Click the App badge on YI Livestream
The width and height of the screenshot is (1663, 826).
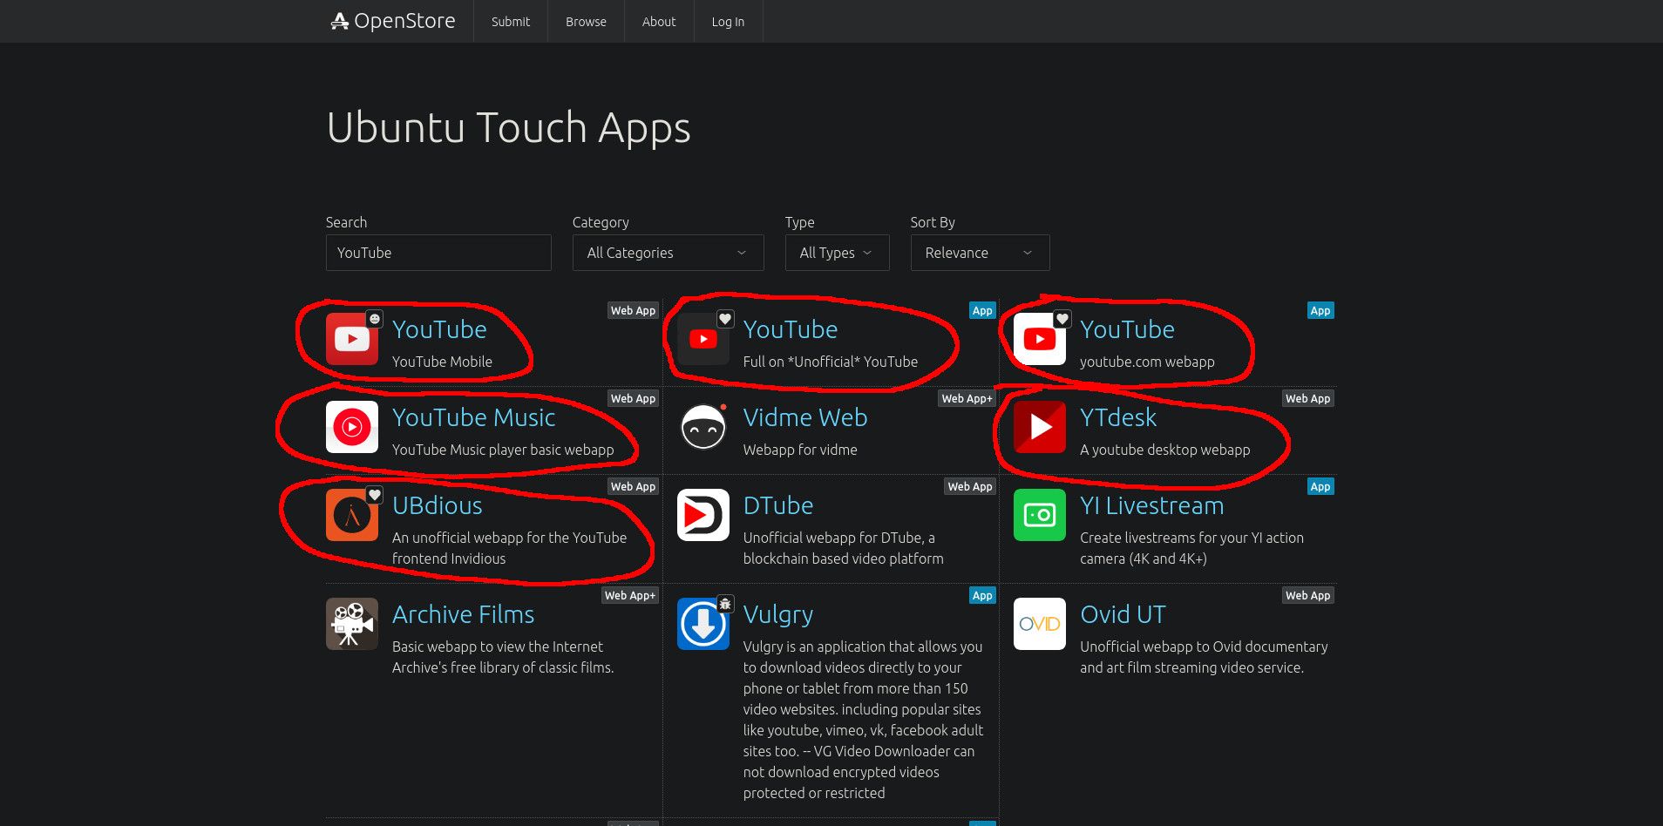(1320, 486)
